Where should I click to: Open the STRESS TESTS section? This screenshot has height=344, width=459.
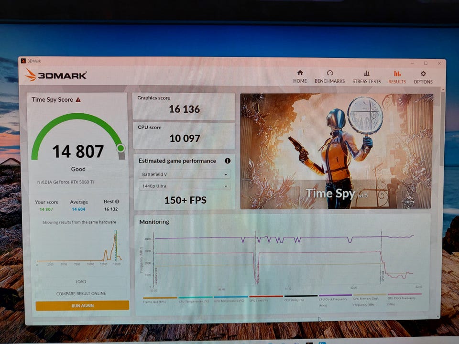367,77
